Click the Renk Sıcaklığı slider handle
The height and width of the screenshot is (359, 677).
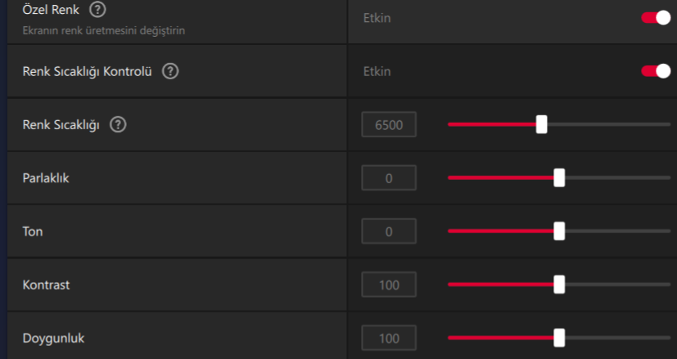click(x=541, y=124)
